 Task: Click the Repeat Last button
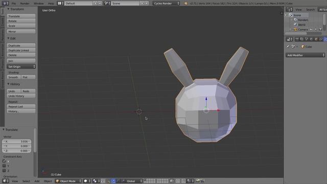tap(21, 106)
